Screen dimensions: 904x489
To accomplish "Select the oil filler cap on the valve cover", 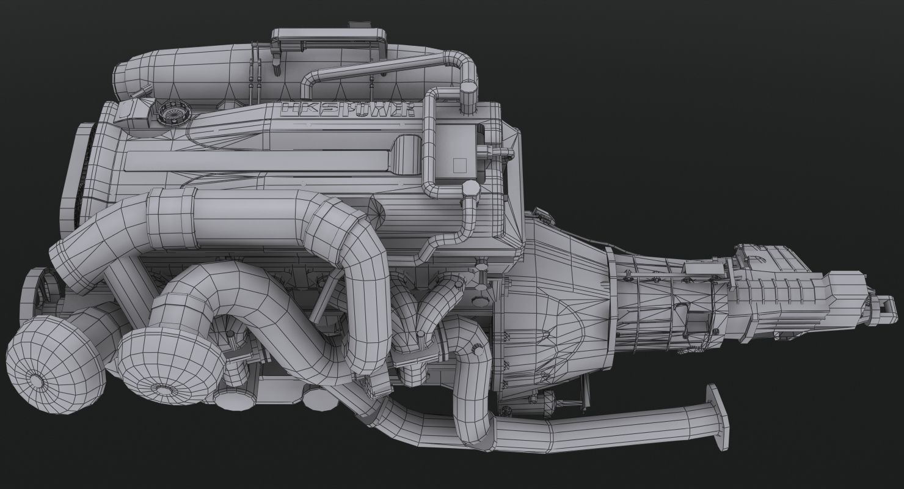I will coord(174,113).
